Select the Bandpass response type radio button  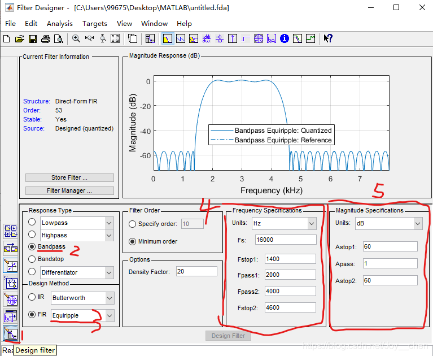tap(32, 246)
